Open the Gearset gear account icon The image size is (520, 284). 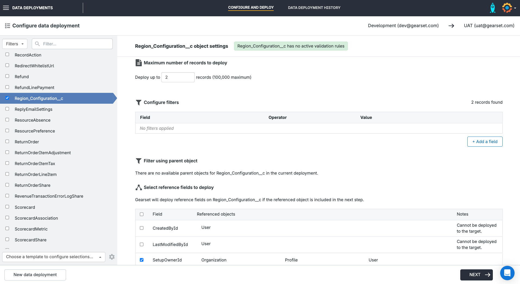pyautogui.click(x=507, y=8)
